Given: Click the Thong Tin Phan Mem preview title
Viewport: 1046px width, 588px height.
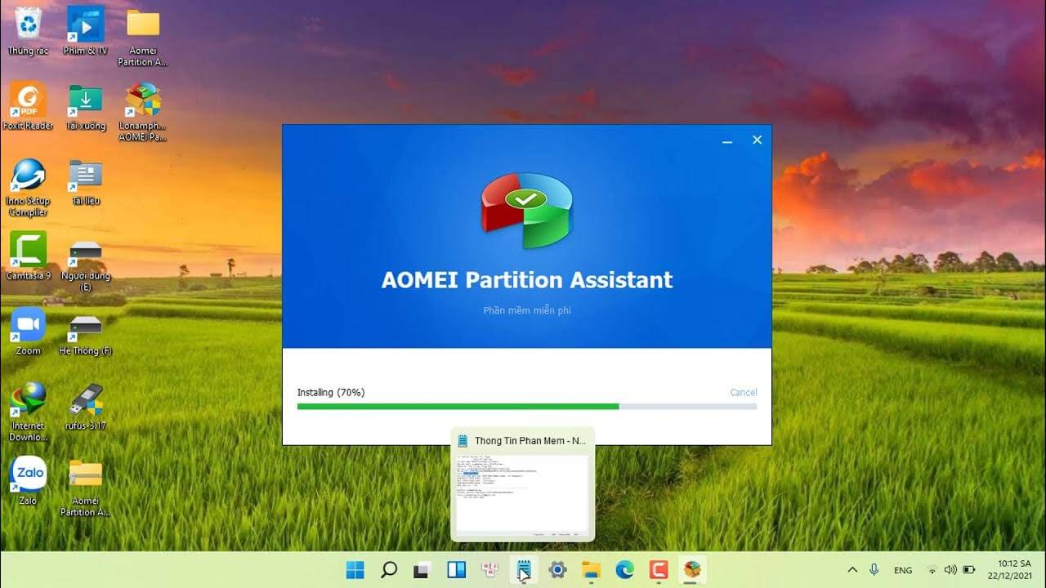Looking at the screenshot, I should tap(530, 441).
